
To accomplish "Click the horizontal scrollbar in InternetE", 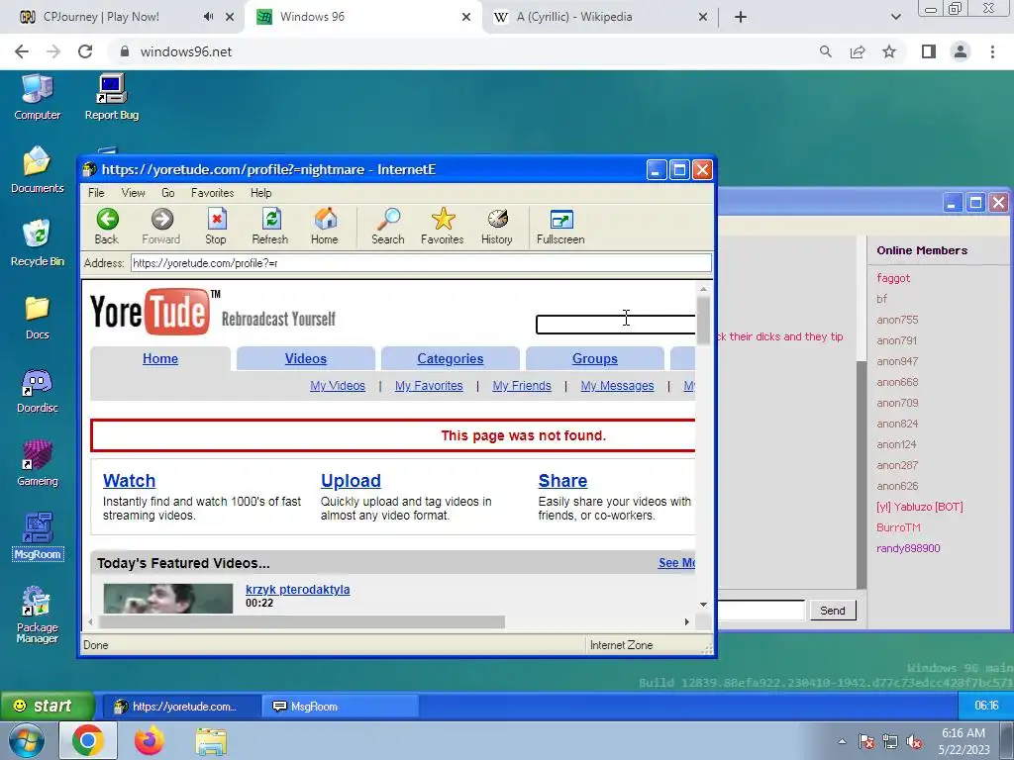I will click(x=301, y=621).
